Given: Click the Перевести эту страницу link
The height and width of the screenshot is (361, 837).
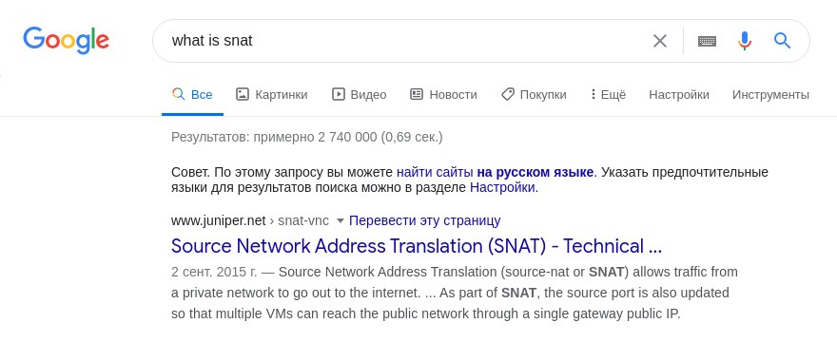Looking at the screenshot, I should [425, 220].
